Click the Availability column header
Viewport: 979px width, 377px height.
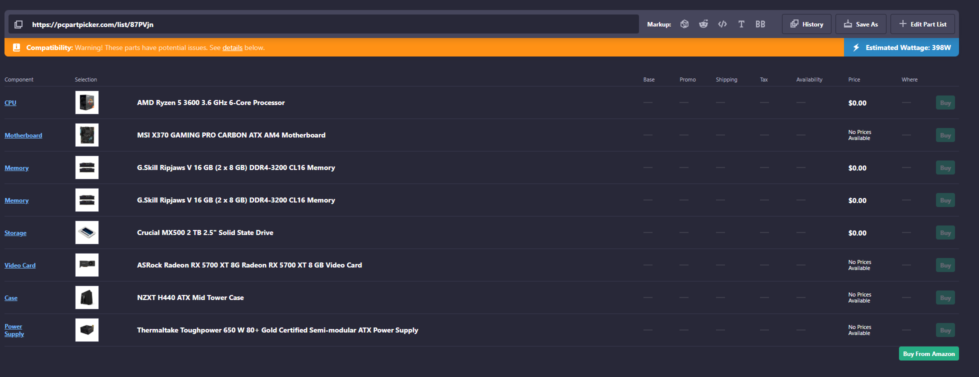tap(809, 79)
